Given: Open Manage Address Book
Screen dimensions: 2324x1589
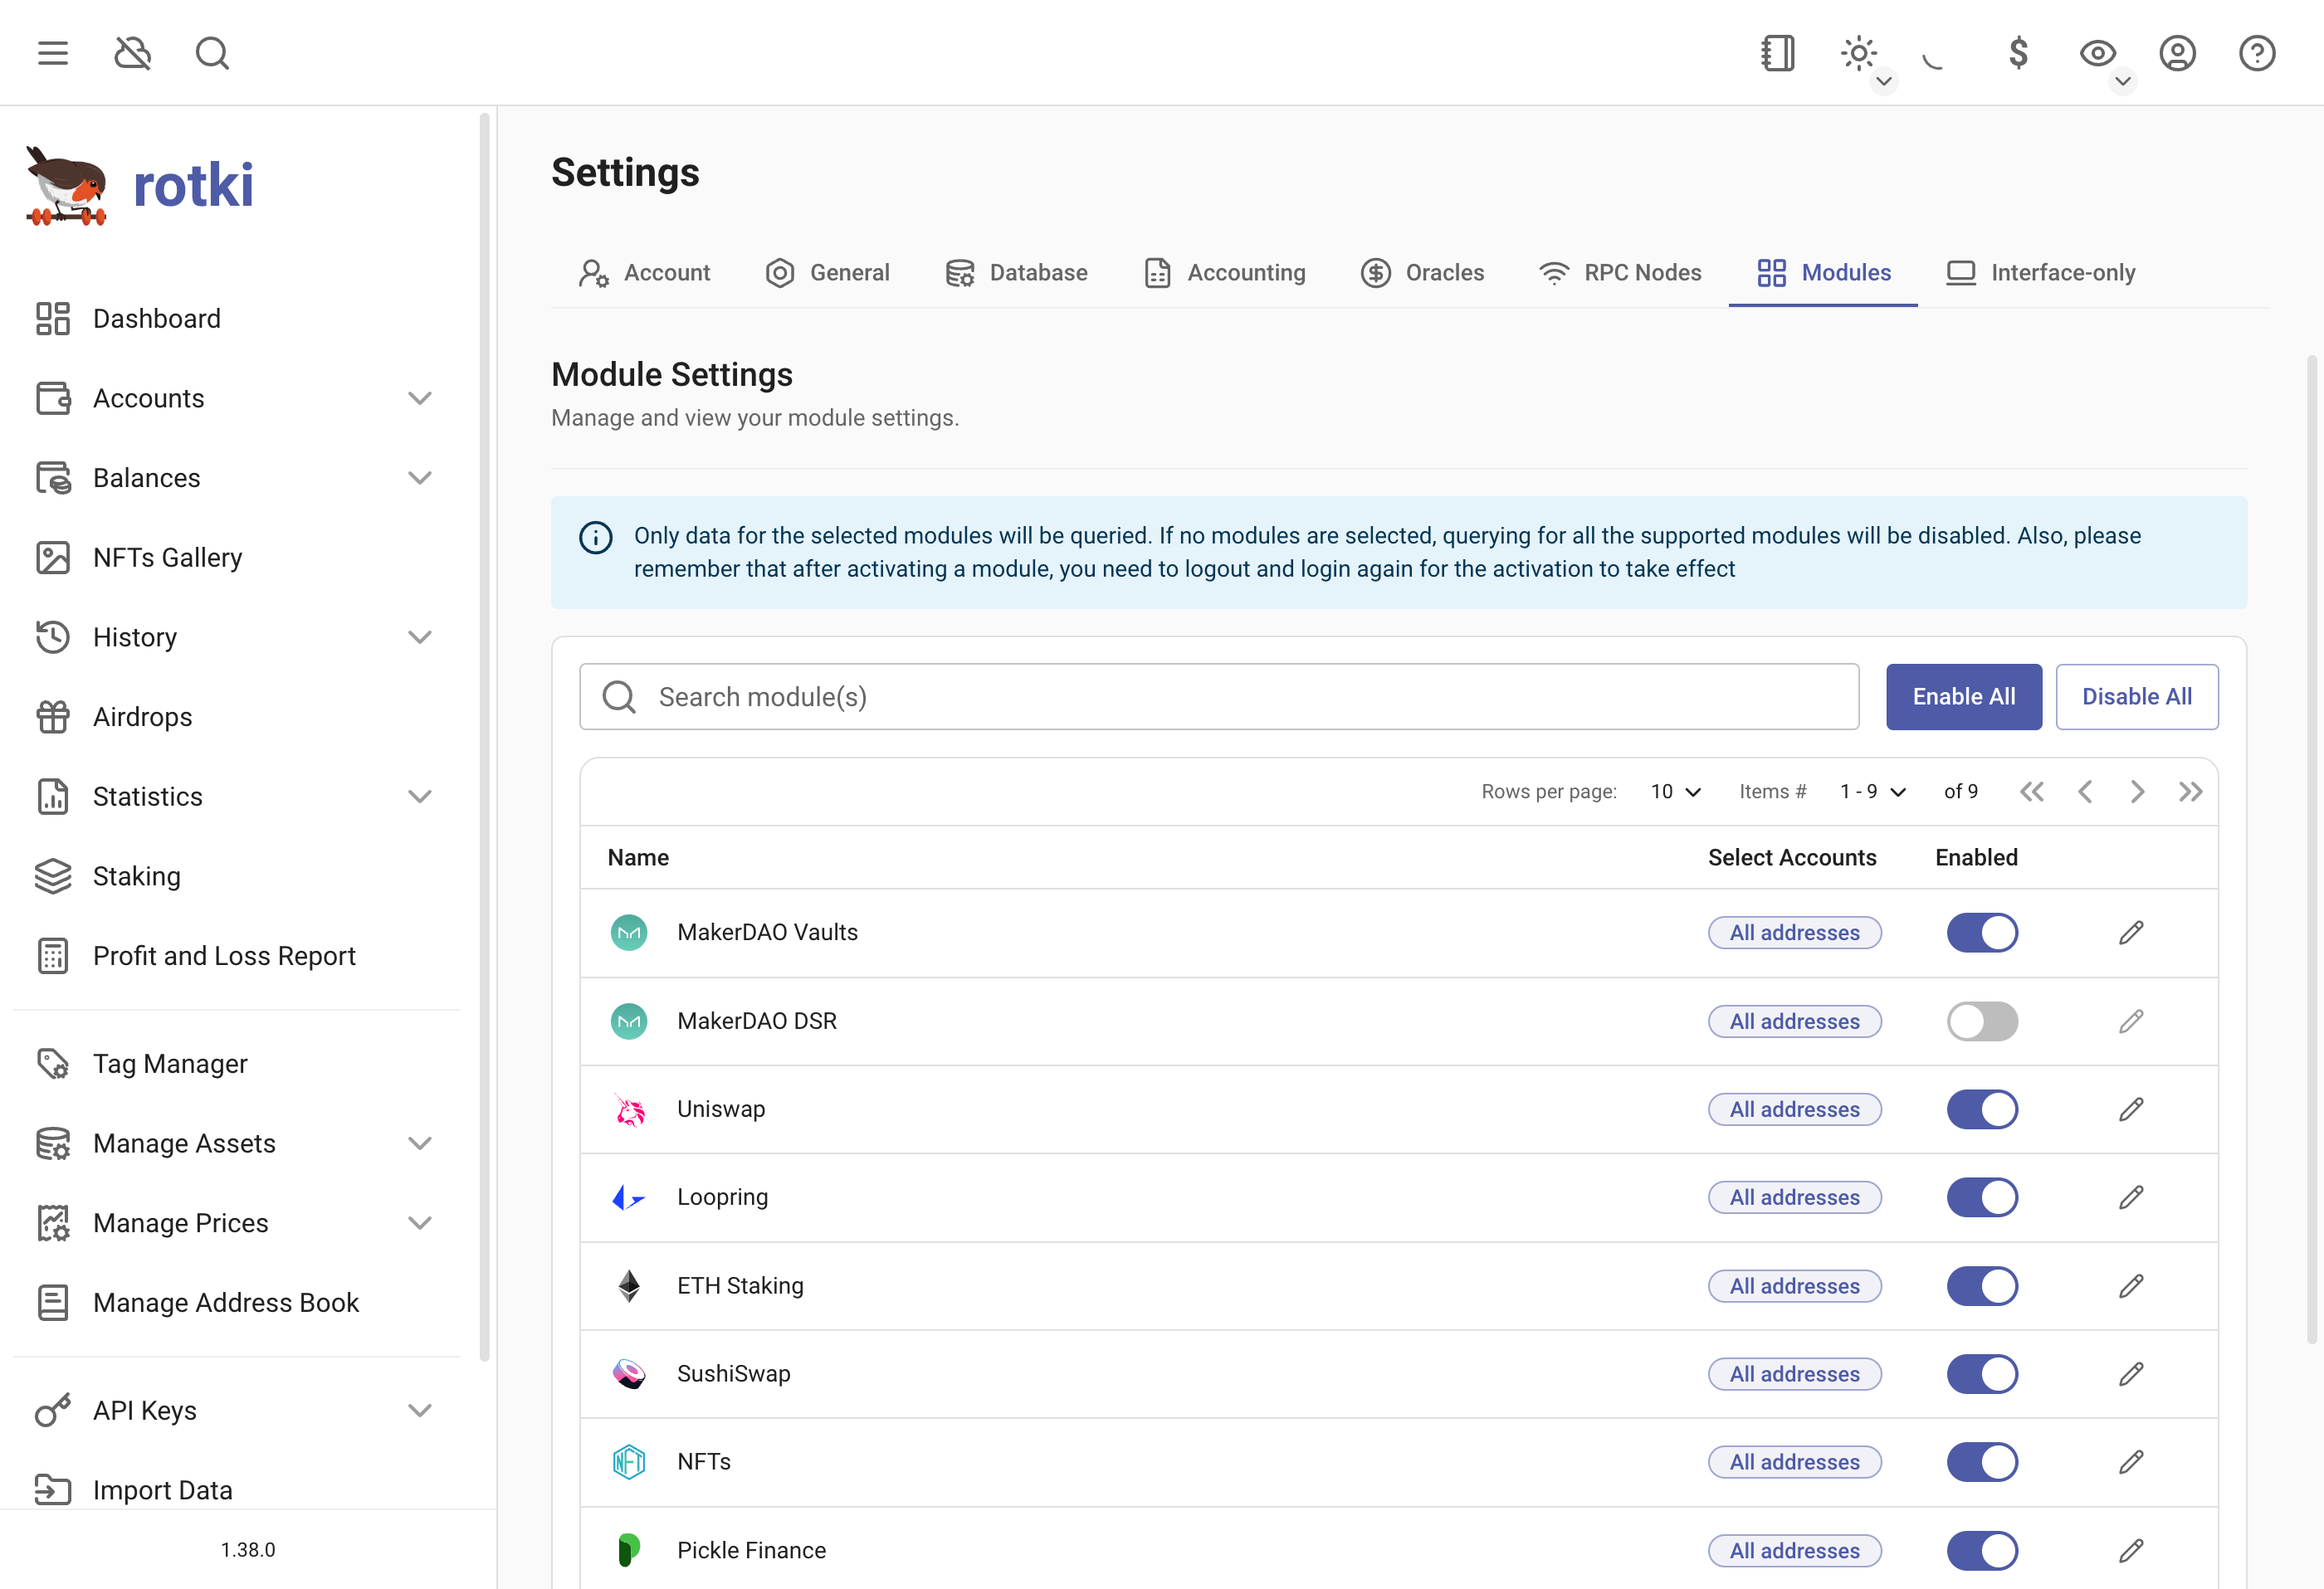Looking at the screenshot, I should (236, 1303).
